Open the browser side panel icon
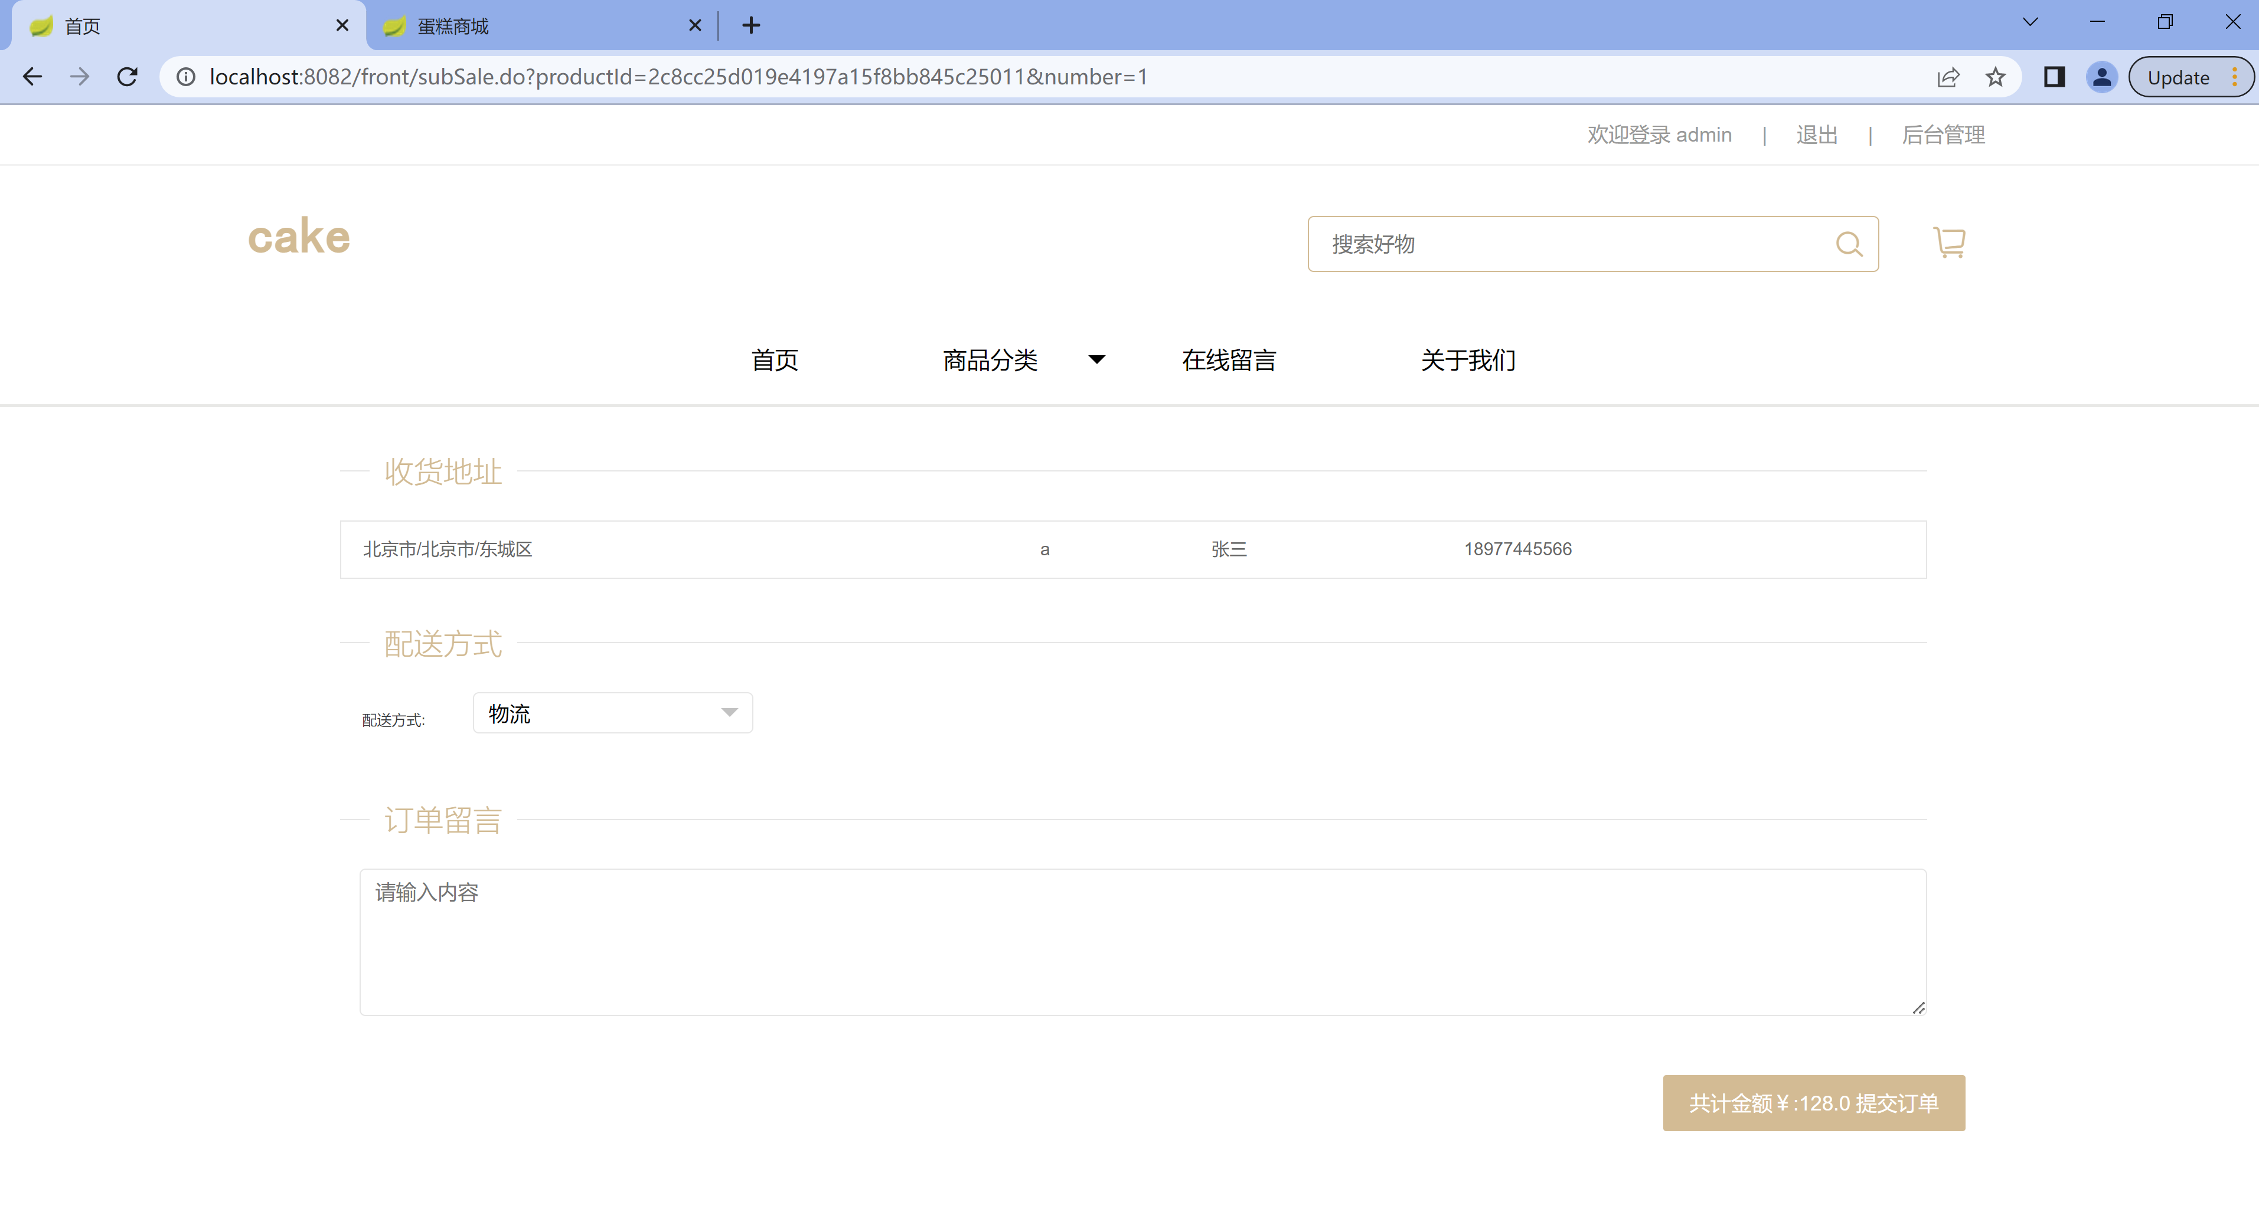The image size is (2259, 1212). click(x=2054, y=77)
